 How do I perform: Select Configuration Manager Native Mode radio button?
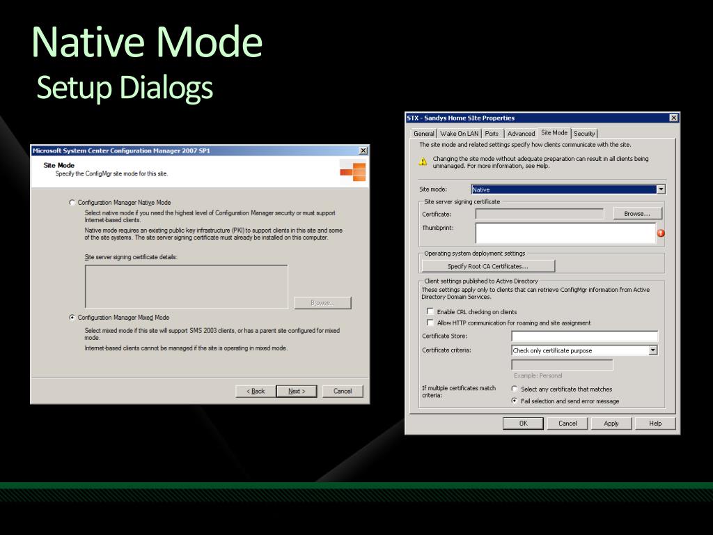(72, 203)
